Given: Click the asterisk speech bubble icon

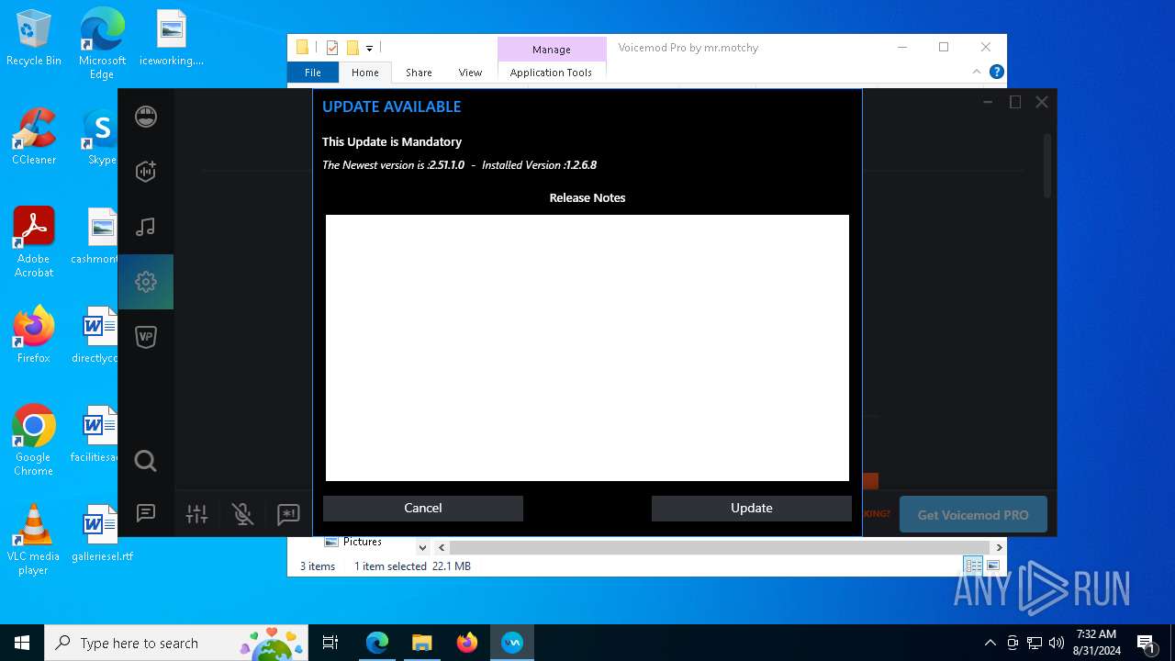Looking at the screenshot, I should point(288,514).
